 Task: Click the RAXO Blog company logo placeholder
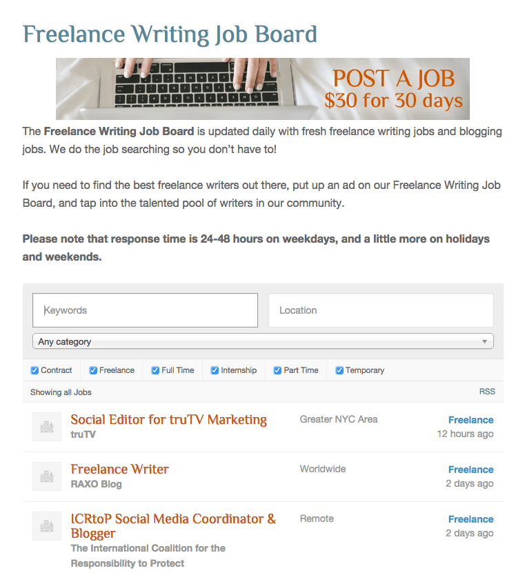(47, 476)
